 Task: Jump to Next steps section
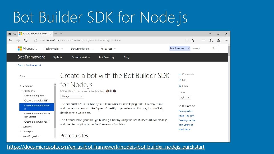click(184, 129)
